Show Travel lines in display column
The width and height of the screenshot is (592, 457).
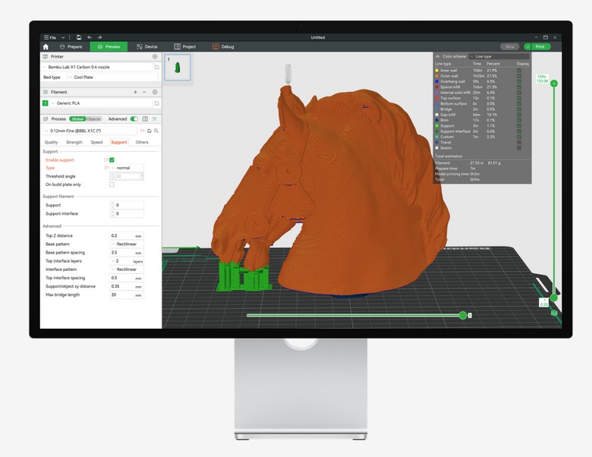(519, 142)
